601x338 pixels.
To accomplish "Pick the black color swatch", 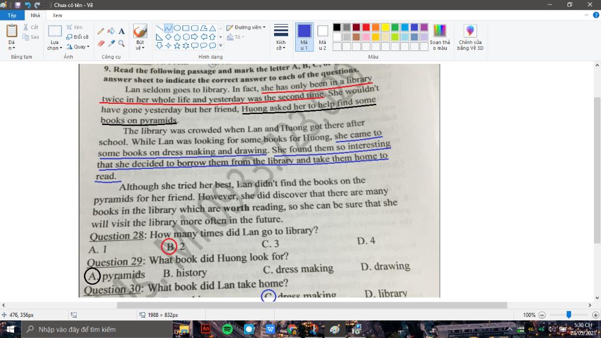I will [x=336, y=27].
